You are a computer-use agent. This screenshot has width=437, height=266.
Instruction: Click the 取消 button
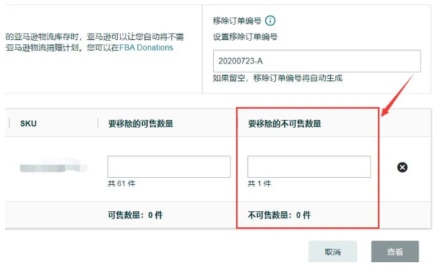(x=333, y=251)
